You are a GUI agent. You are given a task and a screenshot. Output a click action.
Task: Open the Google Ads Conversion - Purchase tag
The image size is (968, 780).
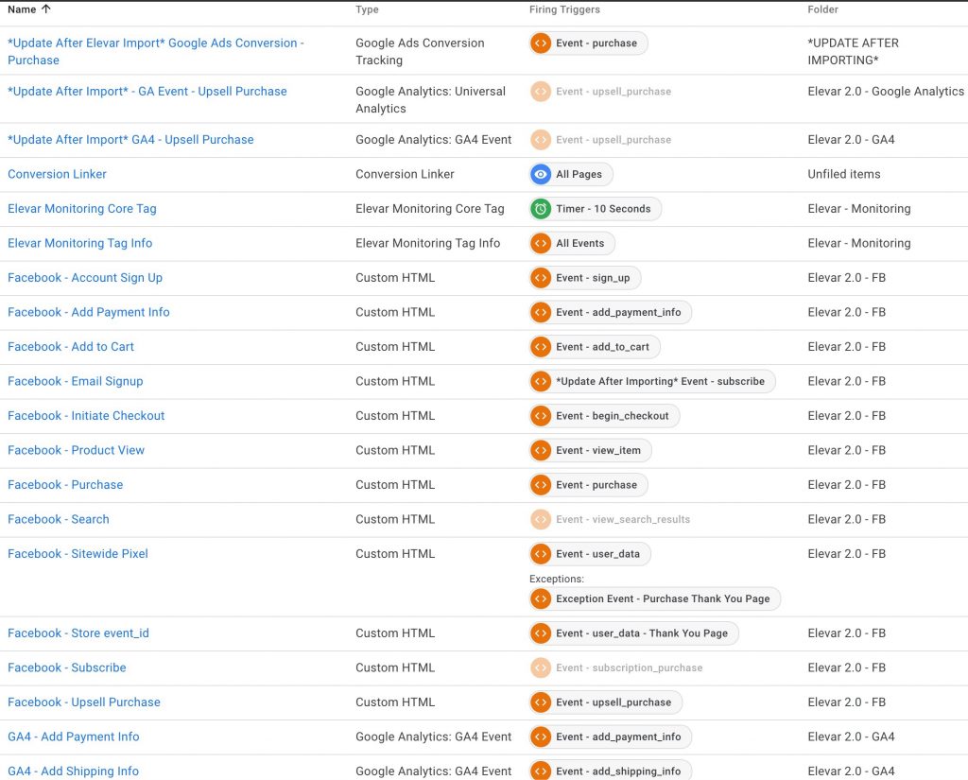pyautogui.click(x=156, y=52)
